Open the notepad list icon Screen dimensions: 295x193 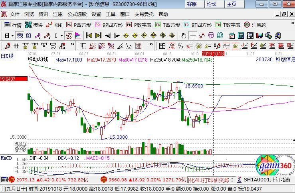[x=250, y=36]
